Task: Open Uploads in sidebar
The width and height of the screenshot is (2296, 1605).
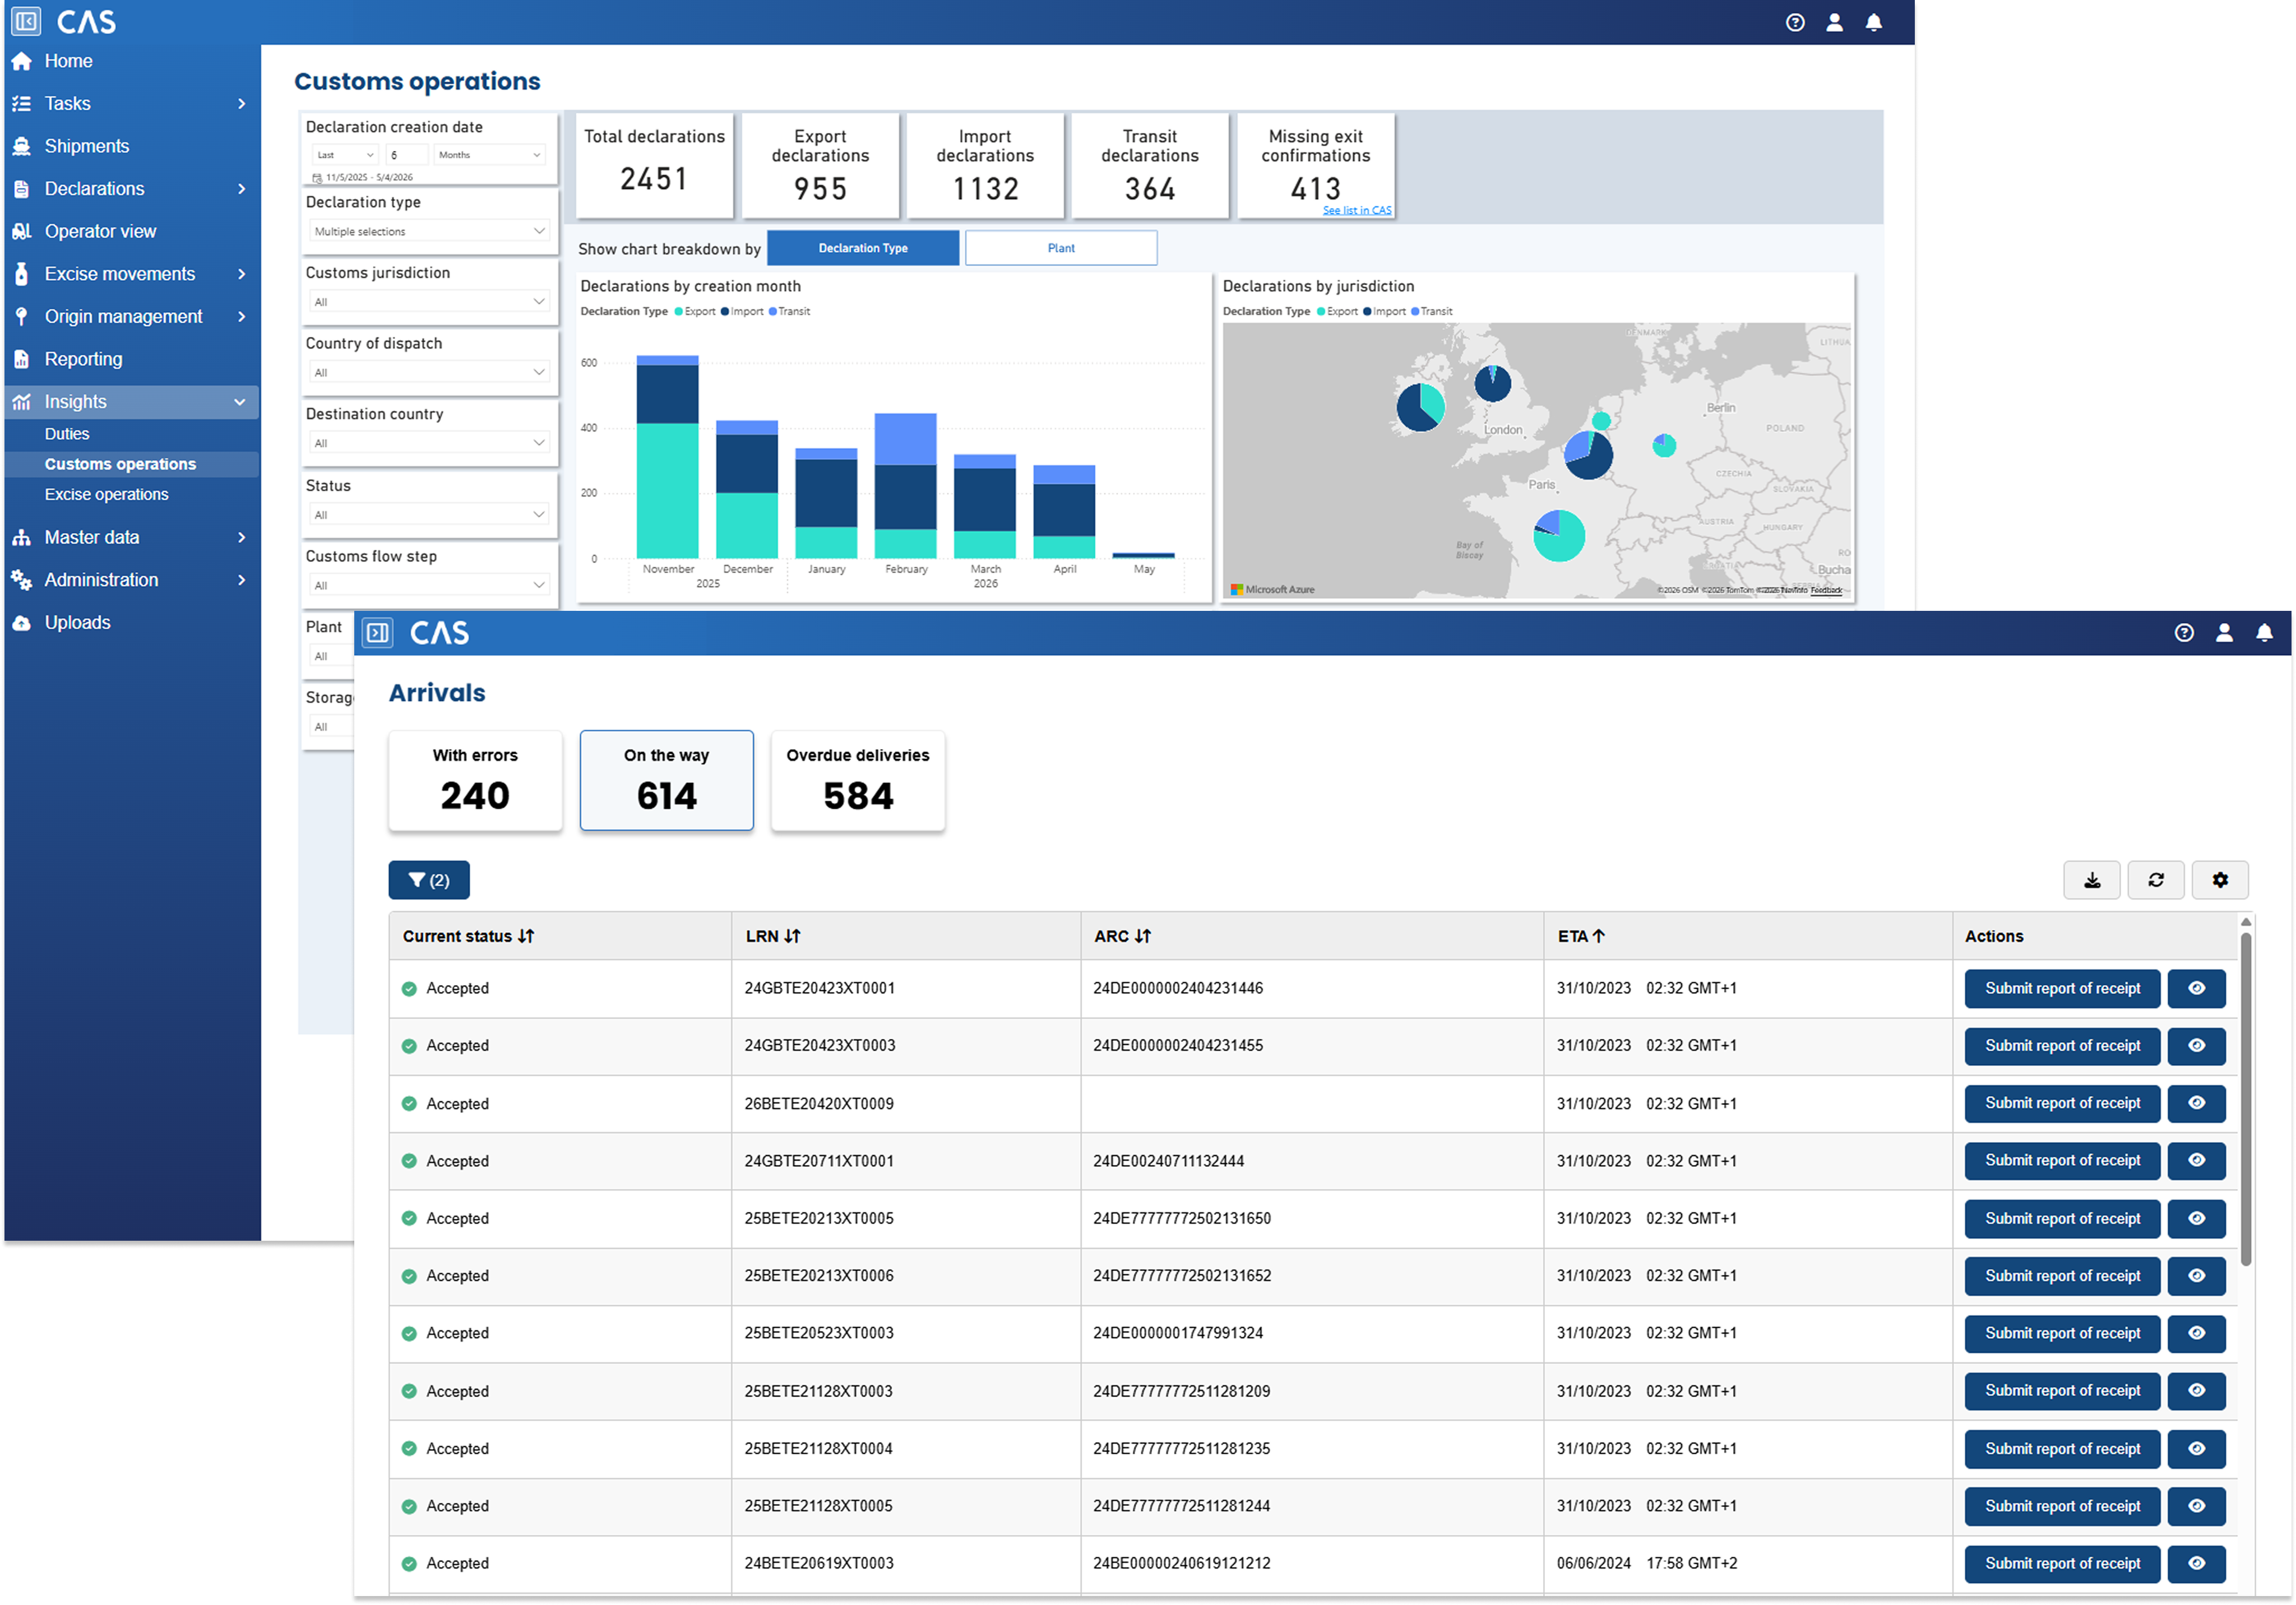Action: (x=77, y=622)
